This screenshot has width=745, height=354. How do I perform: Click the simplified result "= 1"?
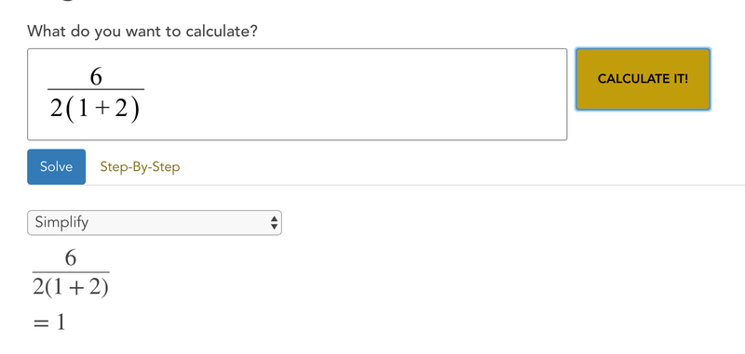click(49, 323)
